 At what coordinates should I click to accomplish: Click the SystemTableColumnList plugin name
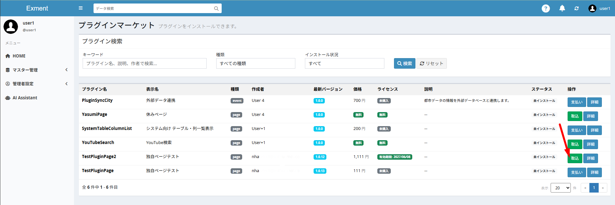tap(107, 128)
